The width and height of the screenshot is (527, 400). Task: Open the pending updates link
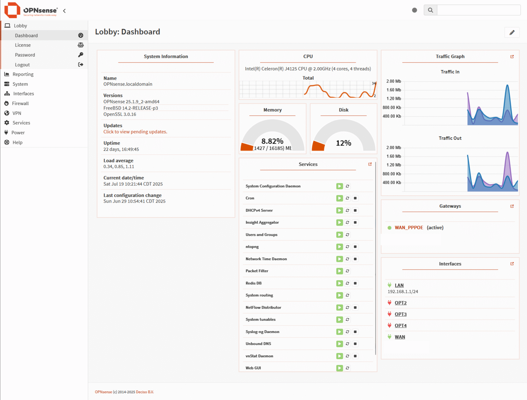tap(135, 132)
